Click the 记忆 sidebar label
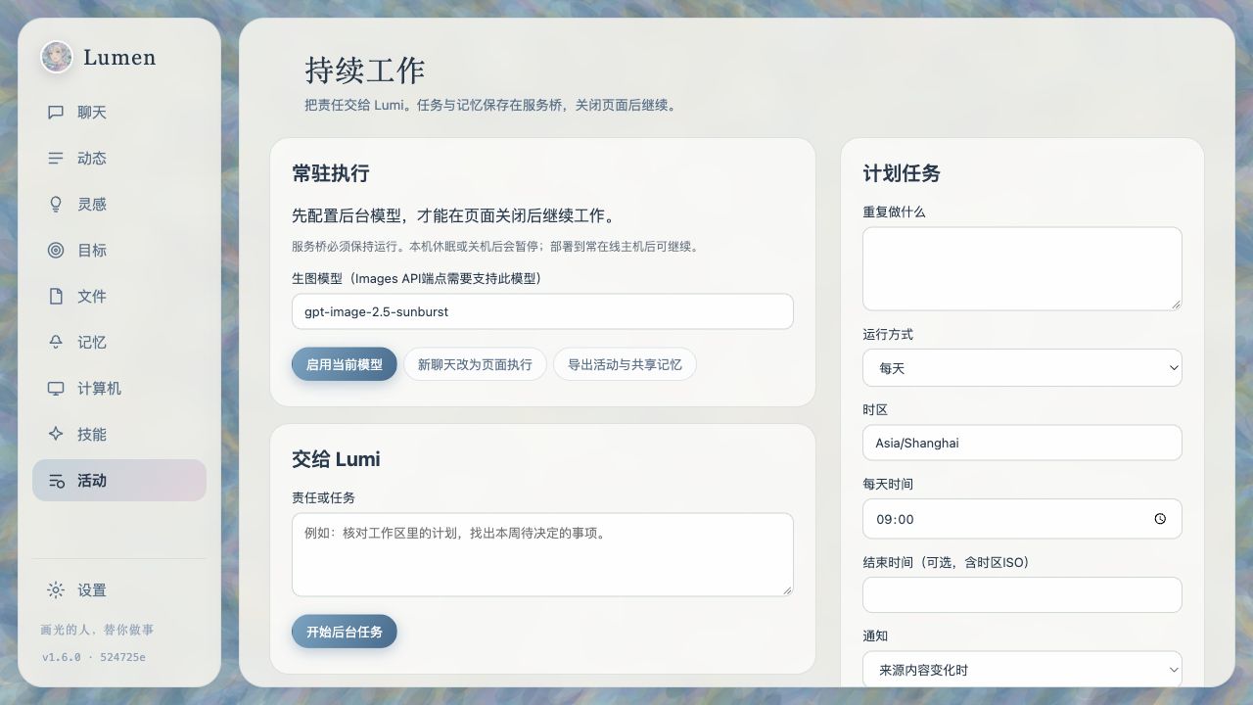 click(92, 343)
